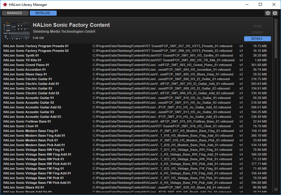Click the FCP_SMT_099_HS_VST3_Presets_02.vstsound path
This screenshot has width=281, height=195.
click(x=162, y=51)
